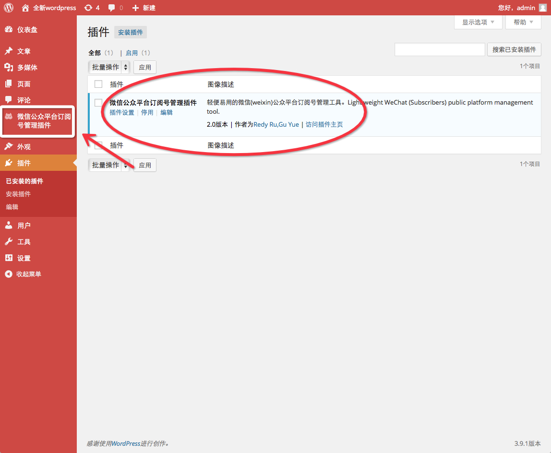551x453 pixels.
Task: Click the 设置 settings icon
Action: coord(9,258)
